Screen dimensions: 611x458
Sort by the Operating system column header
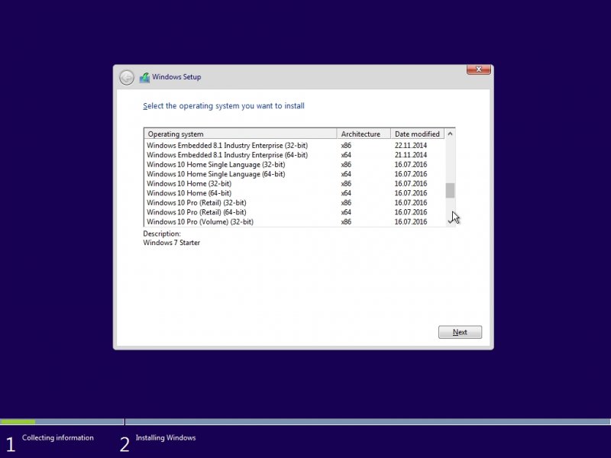pyautogui.click(x=241, y=134)
